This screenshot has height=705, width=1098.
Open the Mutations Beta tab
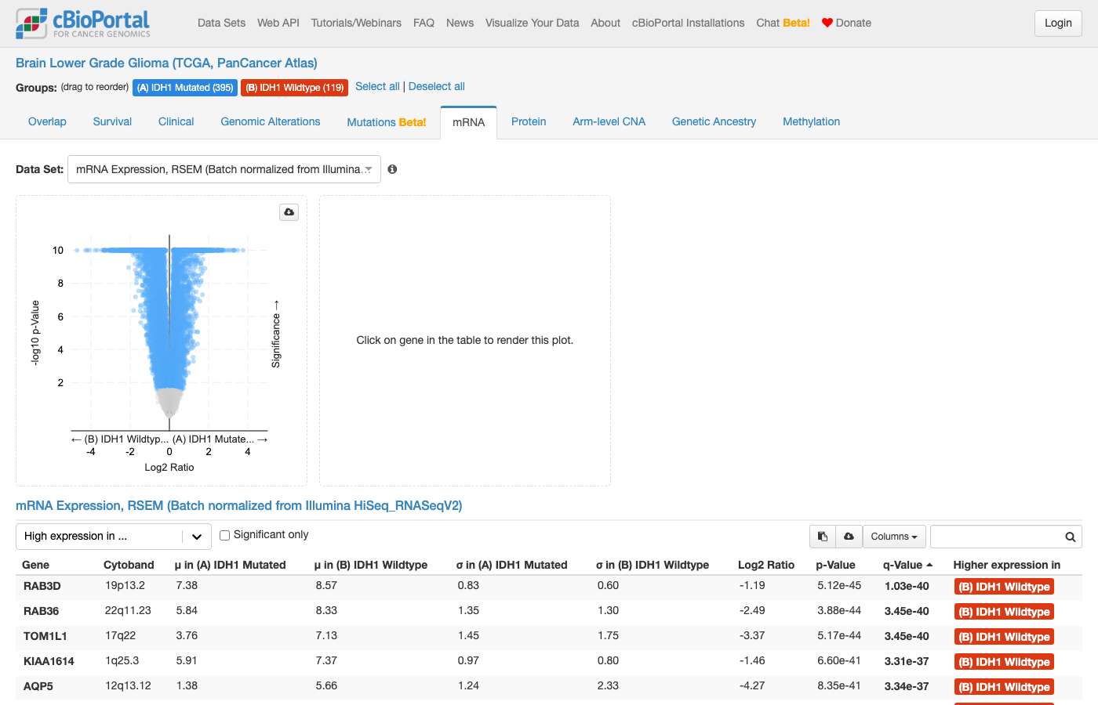click(387, 122)
